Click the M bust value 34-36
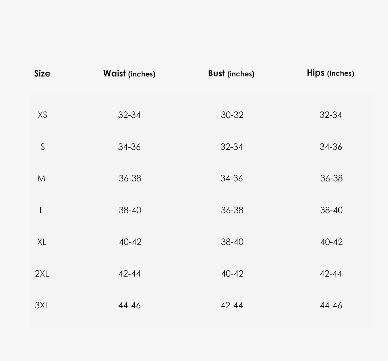 [232, 178]
